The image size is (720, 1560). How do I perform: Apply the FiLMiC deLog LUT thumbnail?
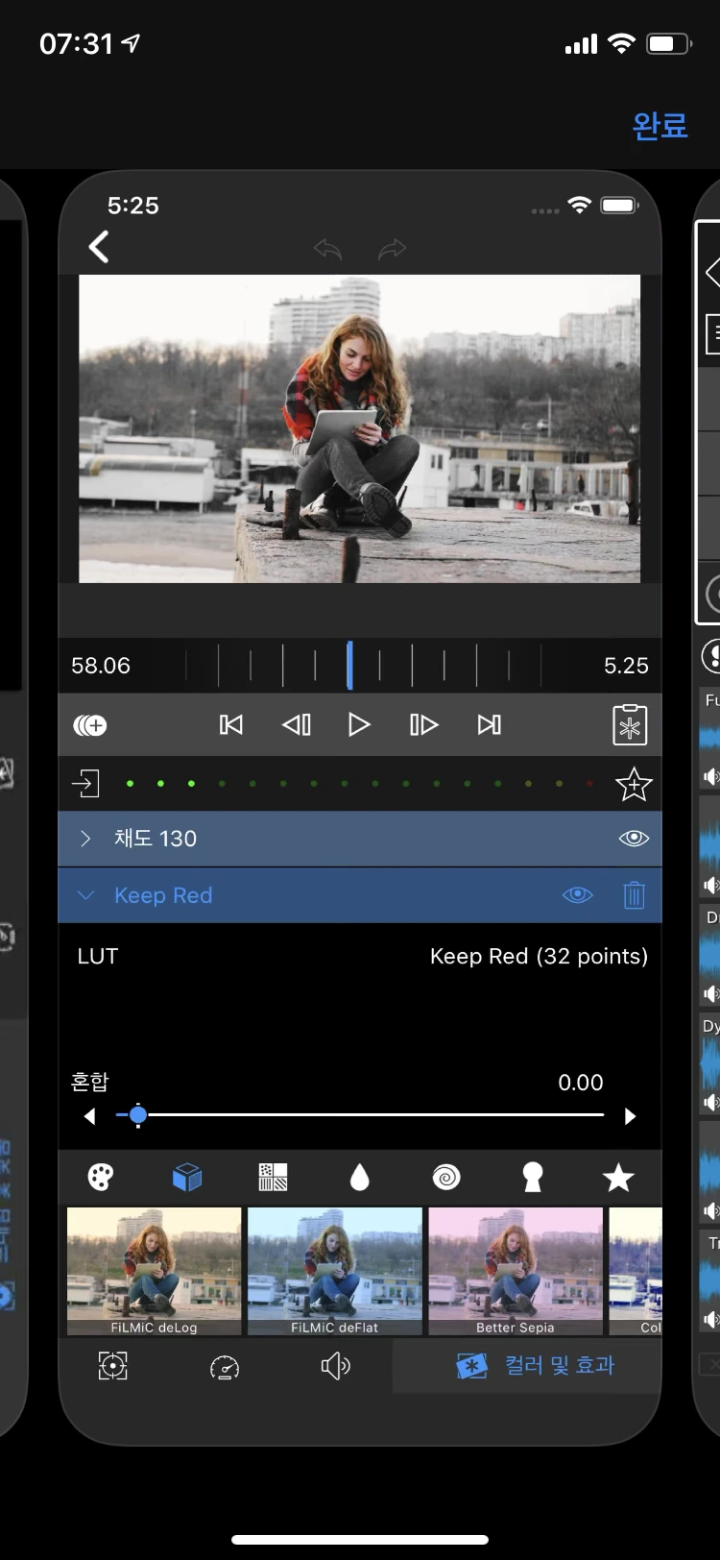pos(154,1271)
